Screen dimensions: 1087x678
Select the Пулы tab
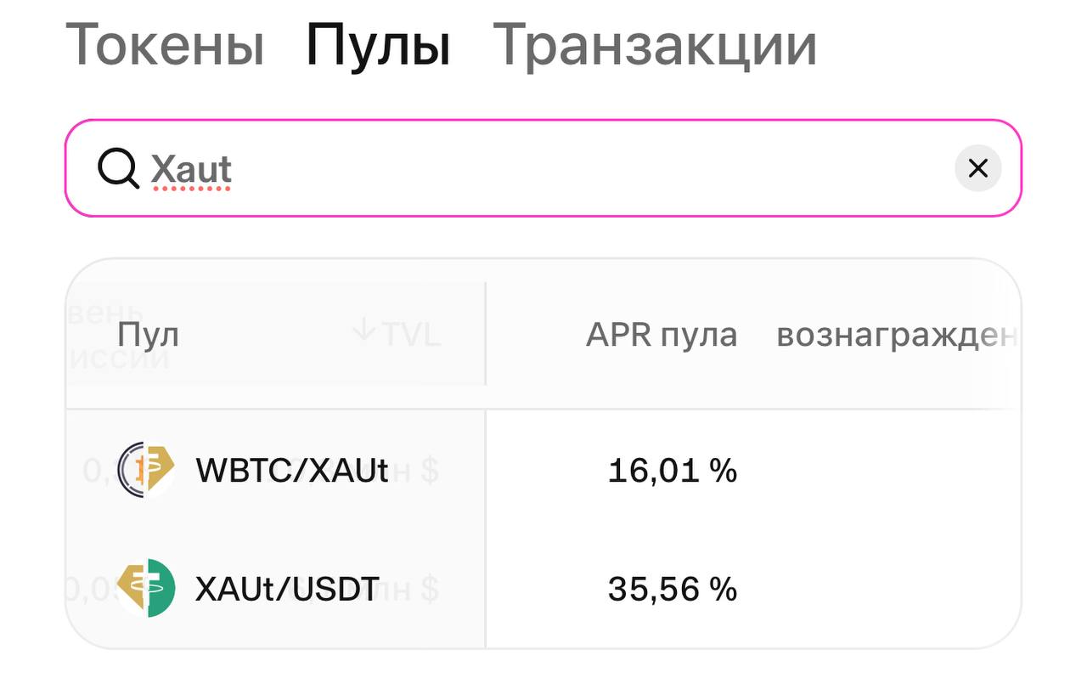tap(380, 44)
